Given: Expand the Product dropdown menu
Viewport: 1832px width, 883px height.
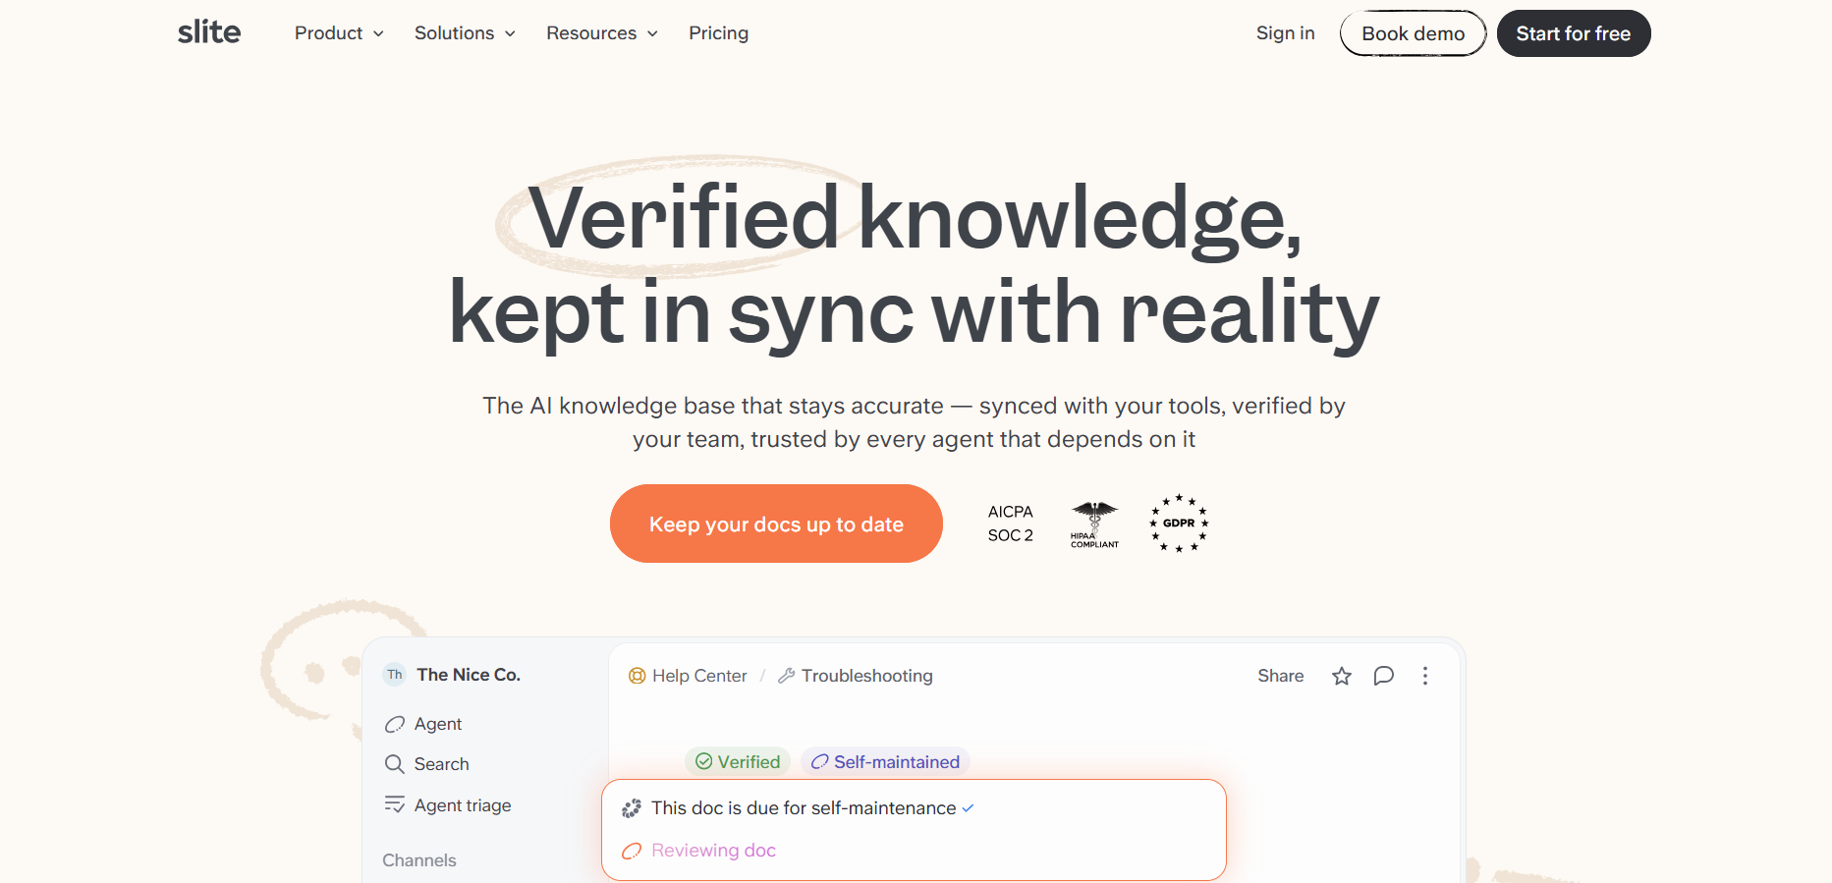Looking at the screenshot, I should click(x=339, y=33).
